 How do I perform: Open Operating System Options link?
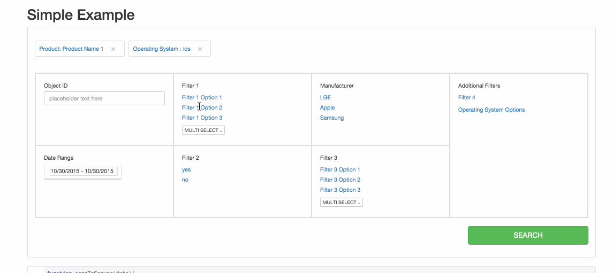(491, 110)
